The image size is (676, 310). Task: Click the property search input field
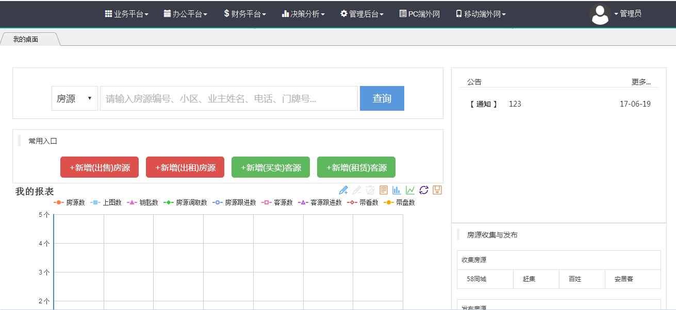pos(228,98)
